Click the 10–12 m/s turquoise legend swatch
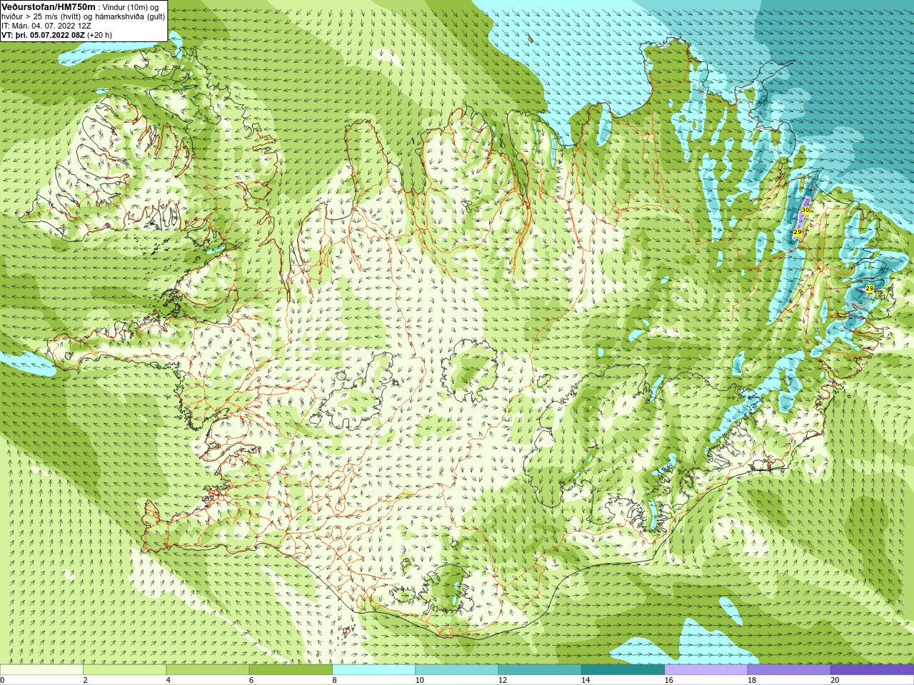This screenshot has width=914, height=685. (x=456, y=670)
